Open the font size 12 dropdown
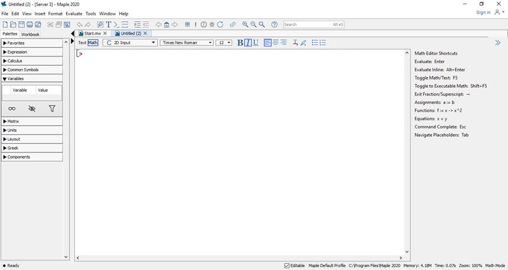This screenshot has width=508, height=270. coord(224,42)
